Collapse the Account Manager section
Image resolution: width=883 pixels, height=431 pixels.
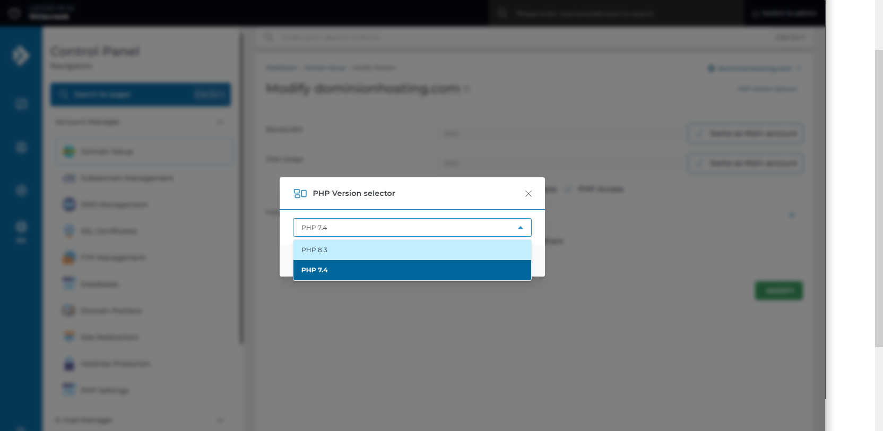point(220,122)
